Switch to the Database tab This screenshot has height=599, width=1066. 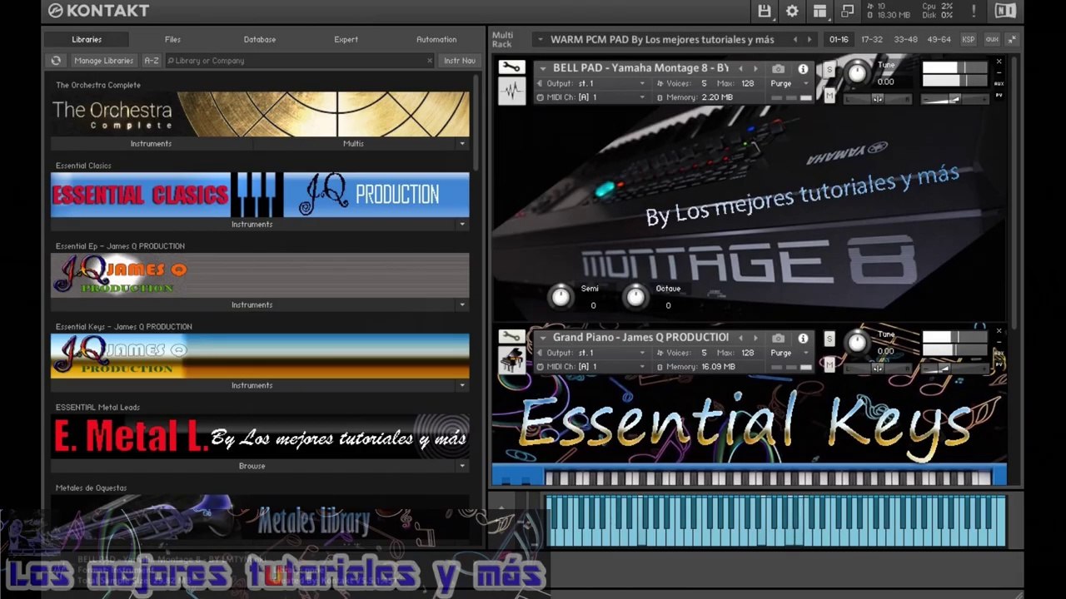coord(260,39)
